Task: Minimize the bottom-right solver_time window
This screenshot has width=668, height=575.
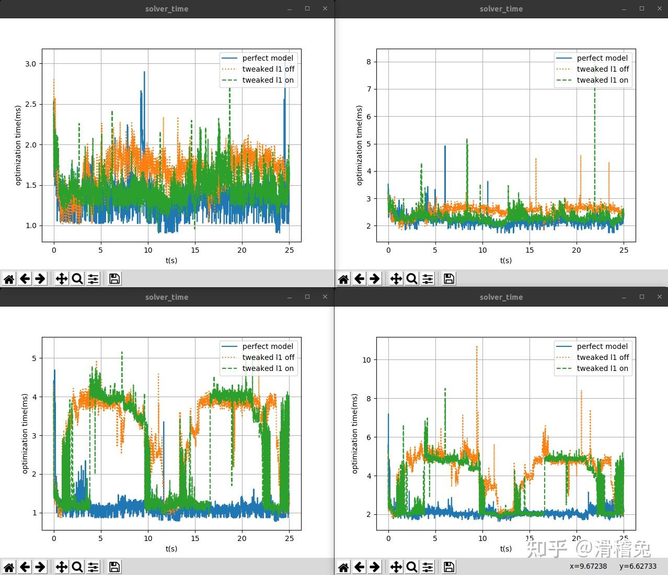Action: 624,297
